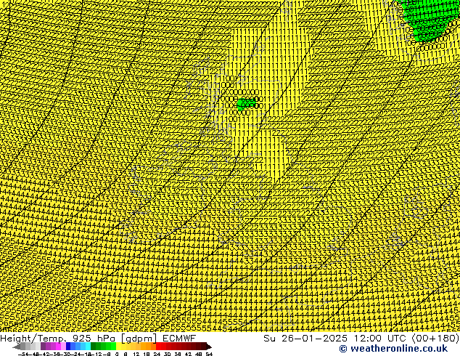Viewport: 460px width, 356px height.
Task: Select the green segment of the color bar
Action: click(103, 347)
